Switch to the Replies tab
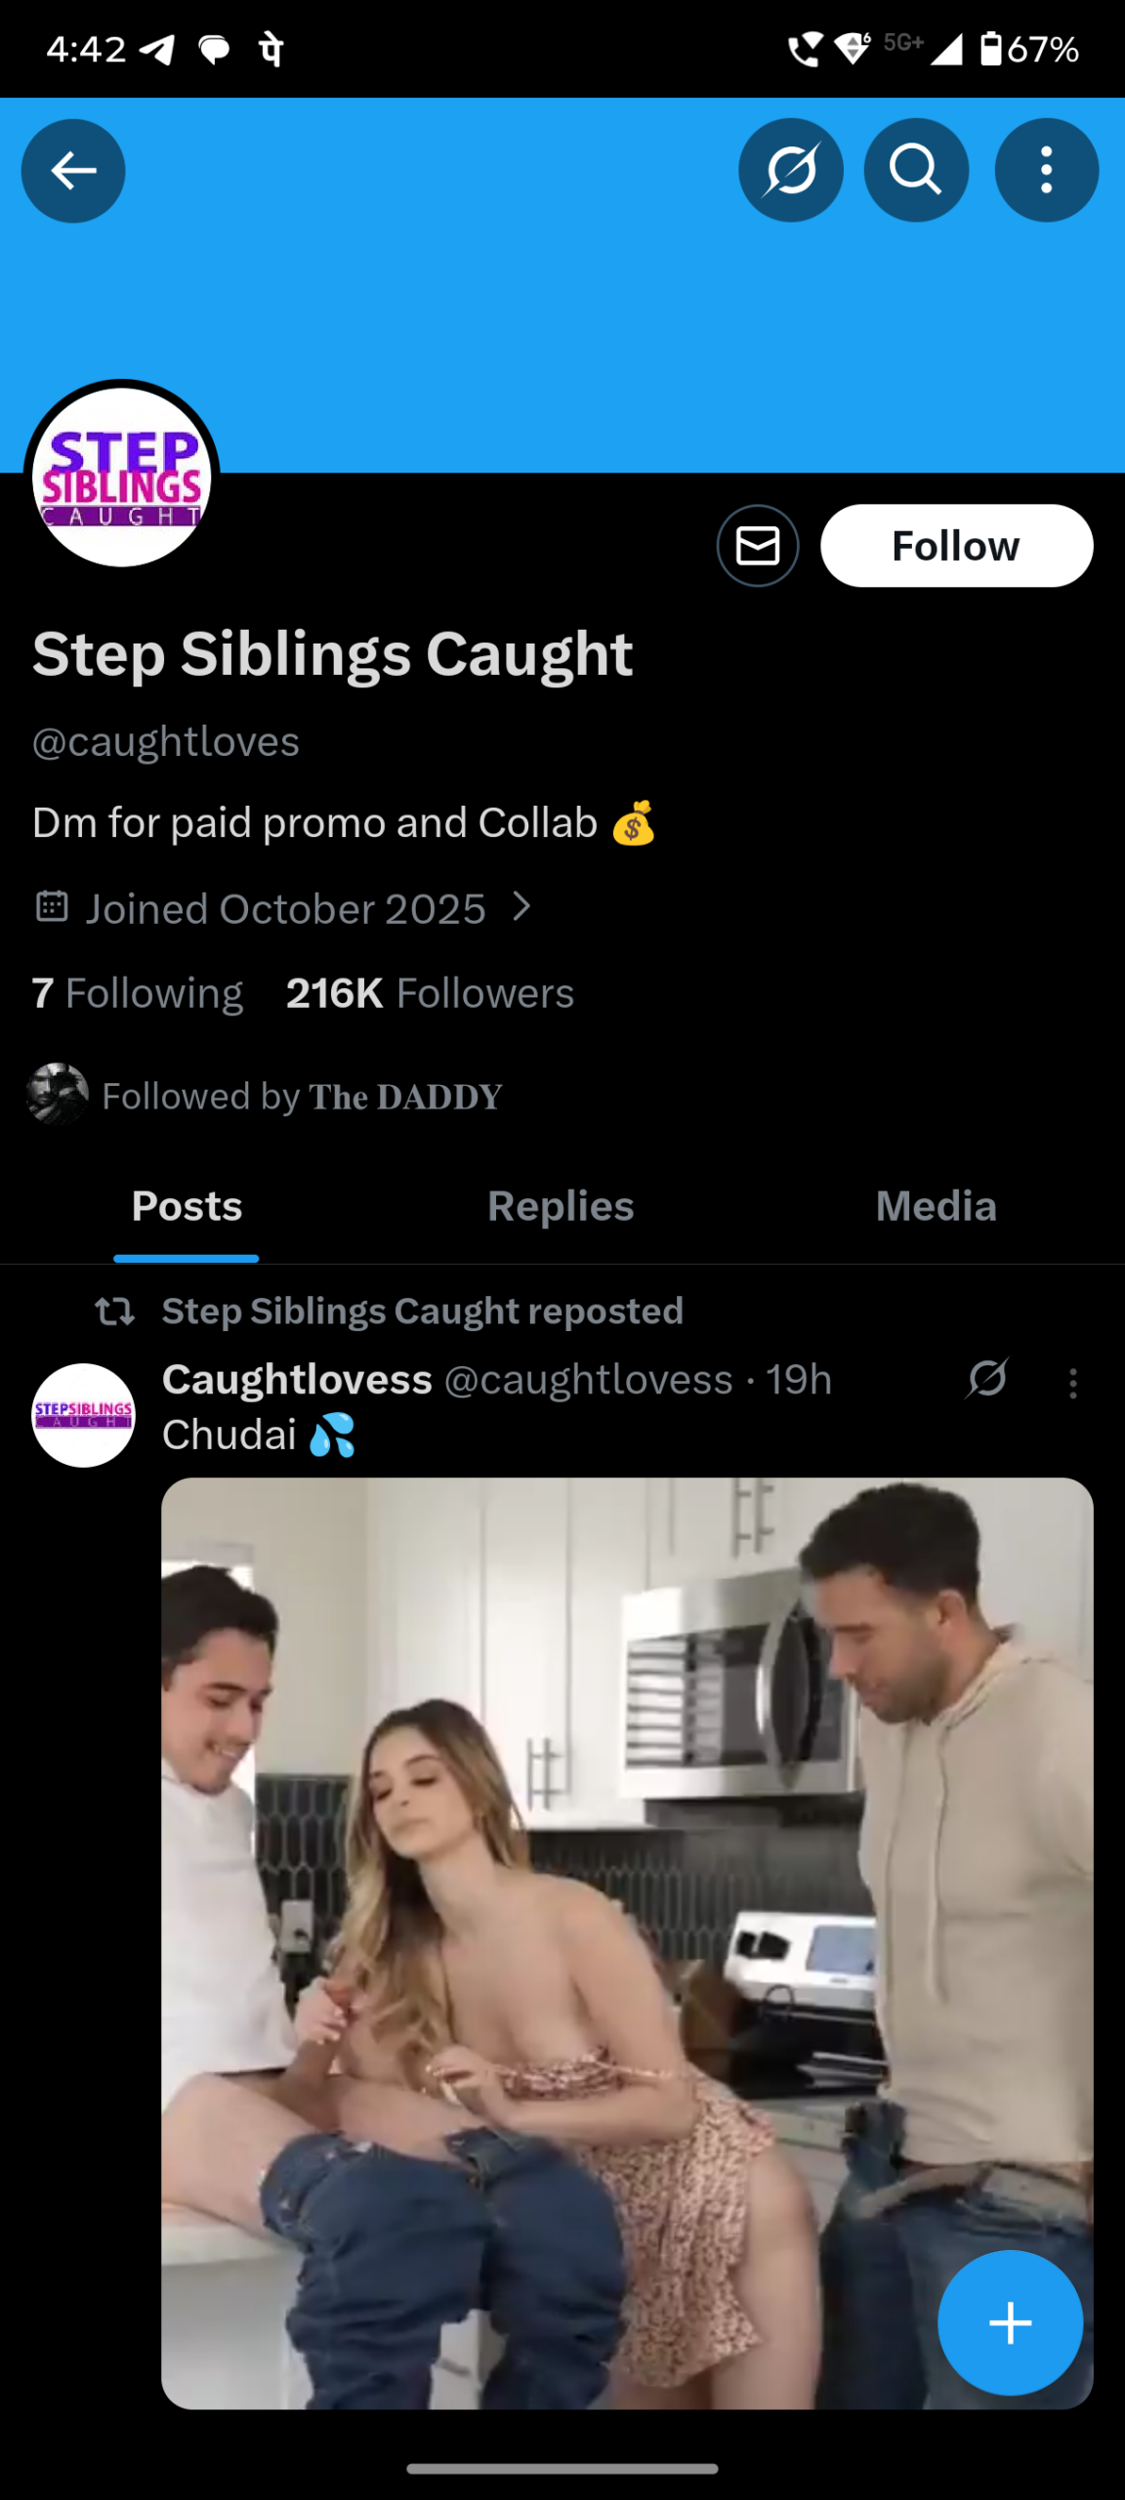This screenshot has width=1125, height=2500. (561, 1207)
